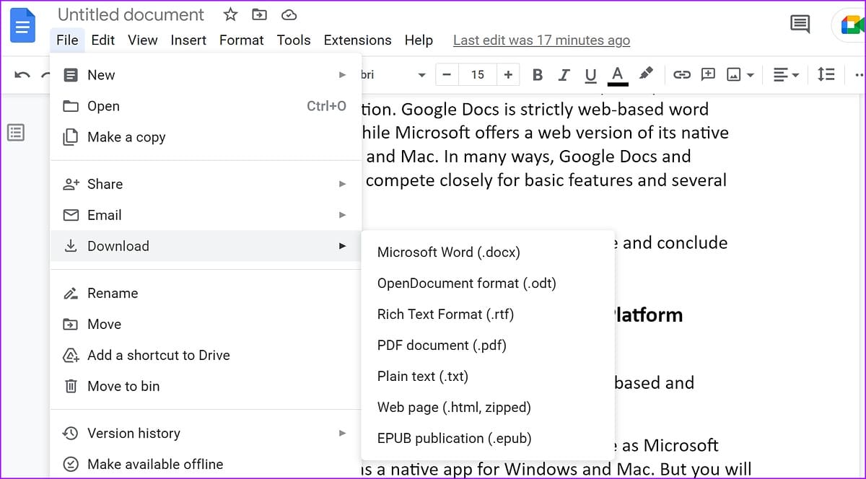The image size is (866, 479).
Task: Decrease font size with minus button
Action: [x=447, y=74]
